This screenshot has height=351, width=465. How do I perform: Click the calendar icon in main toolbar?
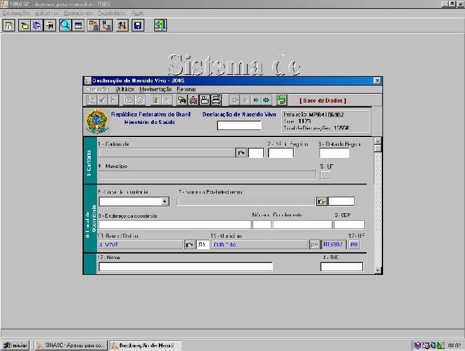[9, 25]
